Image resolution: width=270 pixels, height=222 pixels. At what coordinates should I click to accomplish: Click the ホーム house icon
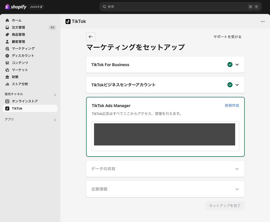click(7, 20)
